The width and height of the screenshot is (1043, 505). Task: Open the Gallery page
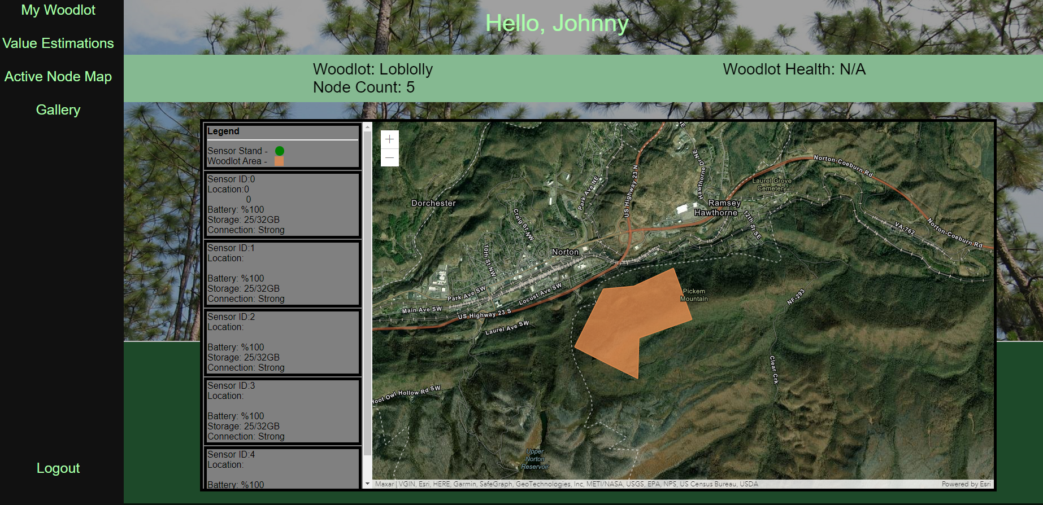coord(58,110)
